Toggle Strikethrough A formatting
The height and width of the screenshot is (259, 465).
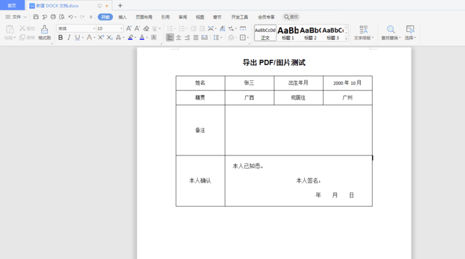[x=89, y=37]
